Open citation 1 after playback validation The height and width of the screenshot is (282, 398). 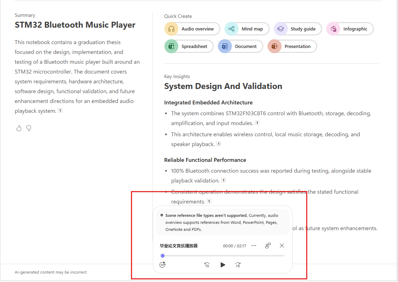coord(223,180)
